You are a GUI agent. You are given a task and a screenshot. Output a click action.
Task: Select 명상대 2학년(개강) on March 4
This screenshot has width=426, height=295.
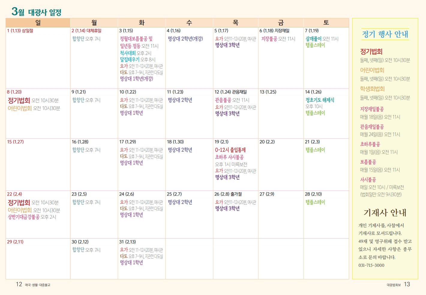point(185,39)
